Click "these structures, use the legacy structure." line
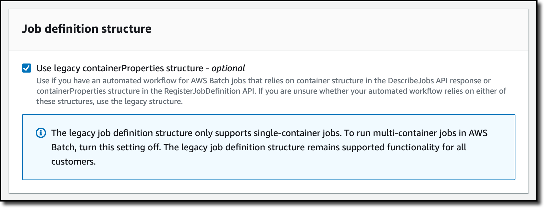The height and width of the screenshot is (208, 544). (x=109, y=101)
